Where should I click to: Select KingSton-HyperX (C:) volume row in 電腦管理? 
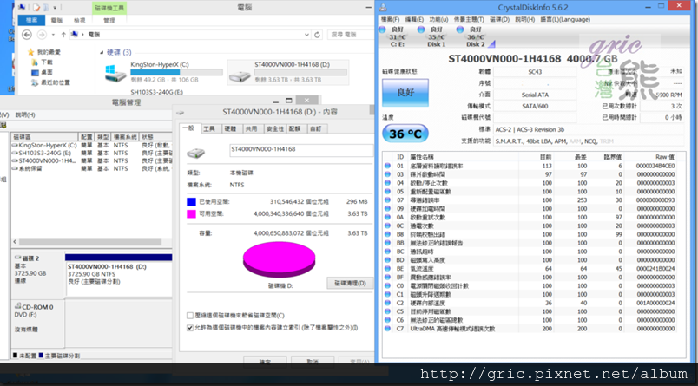pyautogui.click(x=91, y=146)
